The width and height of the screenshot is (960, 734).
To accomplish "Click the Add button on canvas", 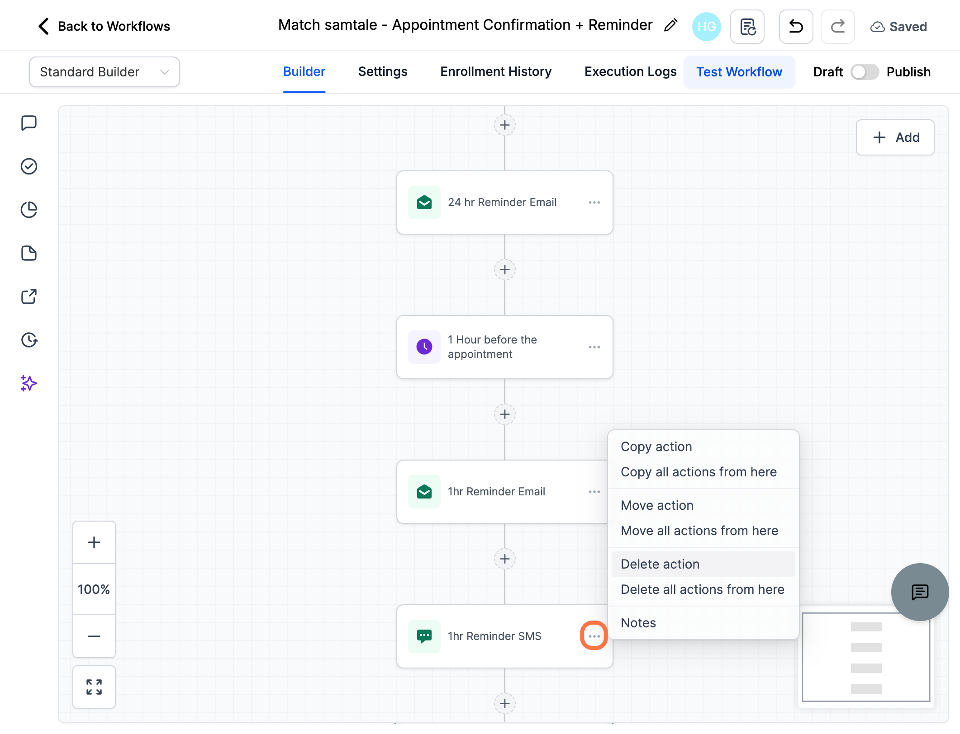I will (895, 137).
